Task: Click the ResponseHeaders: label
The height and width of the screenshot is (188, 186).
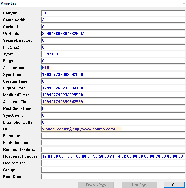Action: pos(21,156)
